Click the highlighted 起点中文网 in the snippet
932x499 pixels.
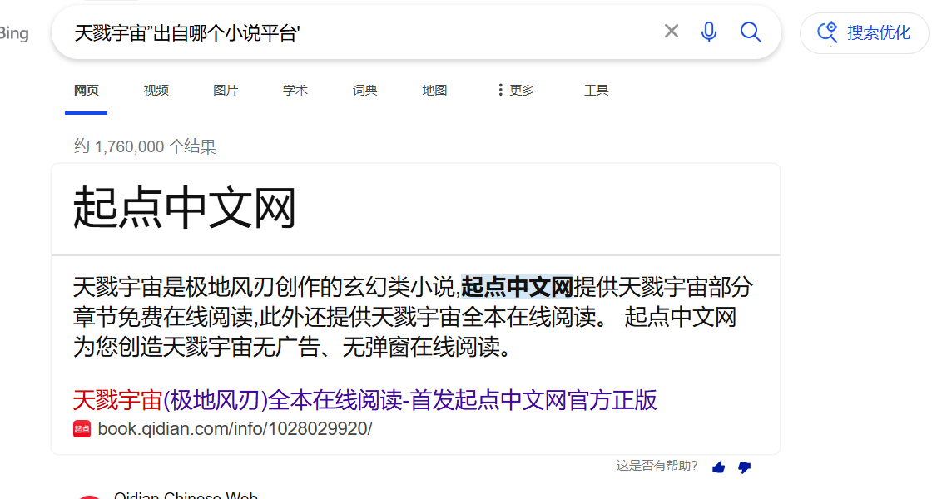point(517,287)
